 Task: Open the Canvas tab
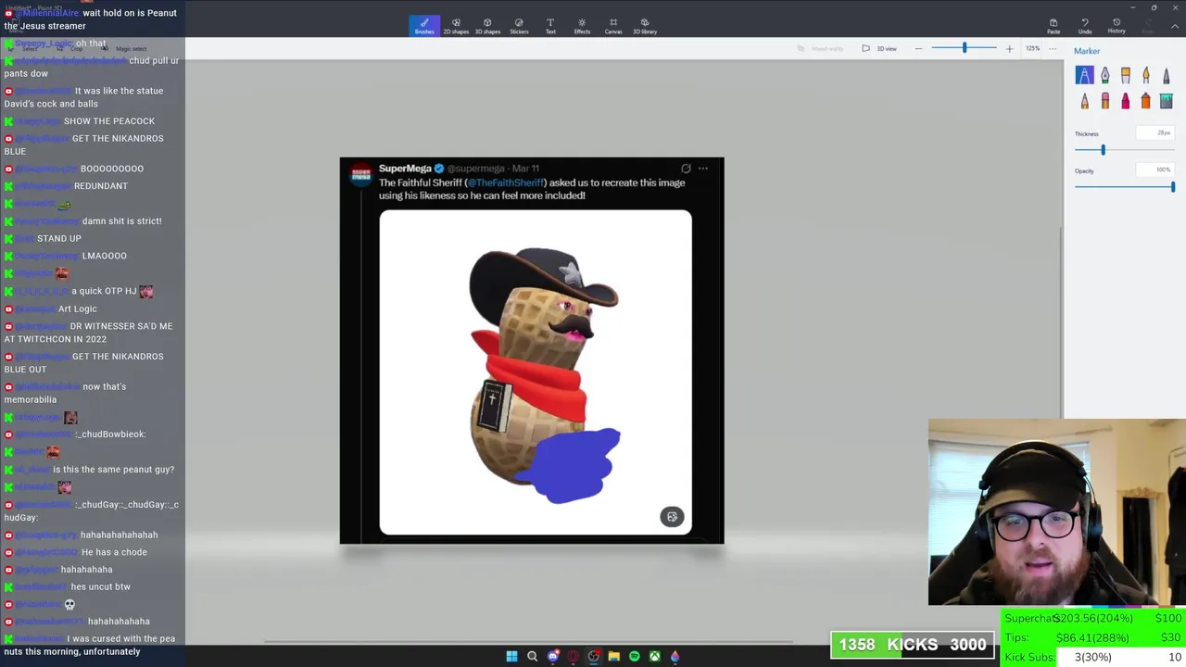613,26
